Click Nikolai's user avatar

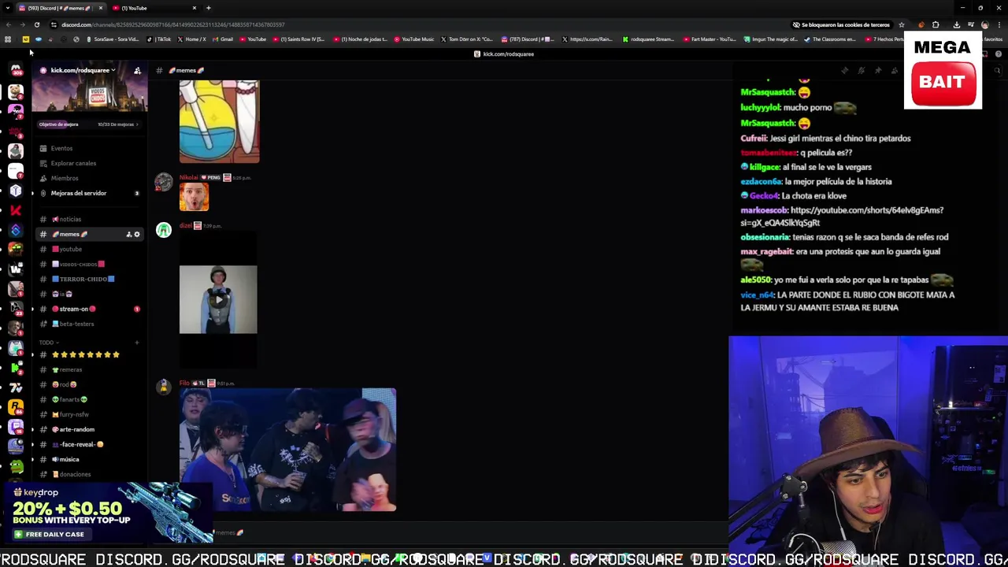[x=163, y=183]
